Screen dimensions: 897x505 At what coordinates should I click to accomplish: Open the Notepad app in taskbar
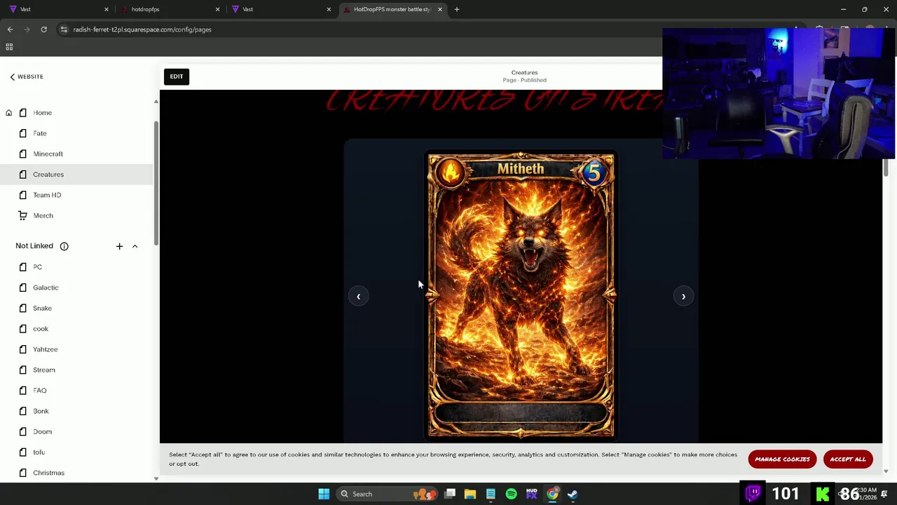click(x=491, y=494)
